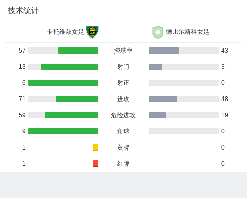Viewport: 247px width, 198px height.
Task: Click the green 角球 corners bar
Action: click(63, 131)
